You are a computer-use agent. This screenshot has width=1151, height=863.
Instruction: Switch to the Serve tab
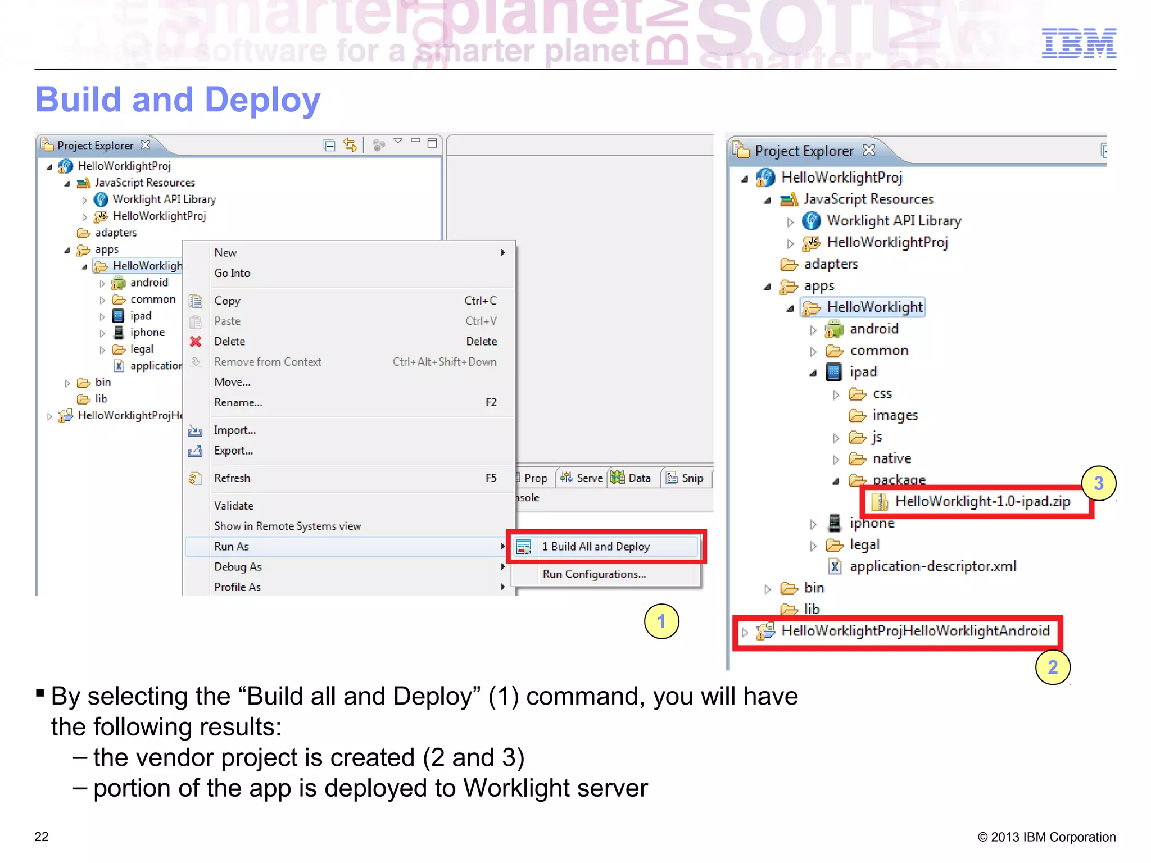582,478
